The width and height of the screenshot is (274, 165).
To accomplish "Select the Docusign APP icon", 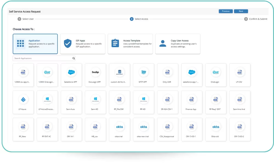I will tap(95, 72).
